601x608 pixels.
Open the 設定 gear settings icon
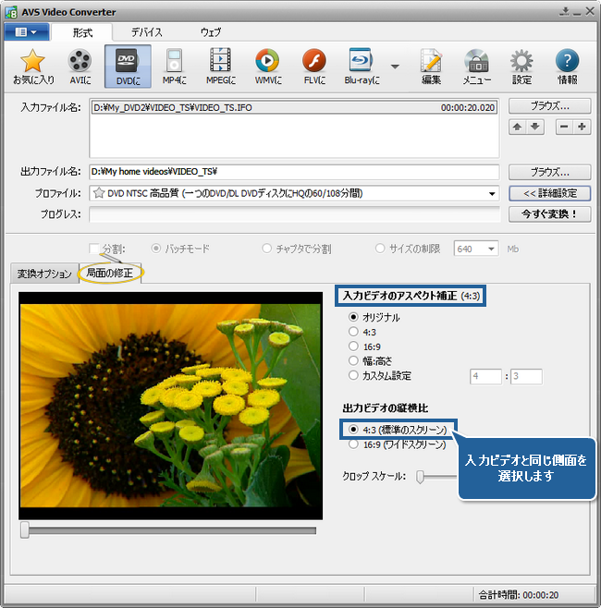(521, 67)
